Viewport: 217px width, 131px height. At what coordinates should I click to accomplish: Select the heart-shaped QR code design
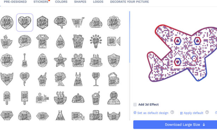pyautogui.click(x=25, y=23)
